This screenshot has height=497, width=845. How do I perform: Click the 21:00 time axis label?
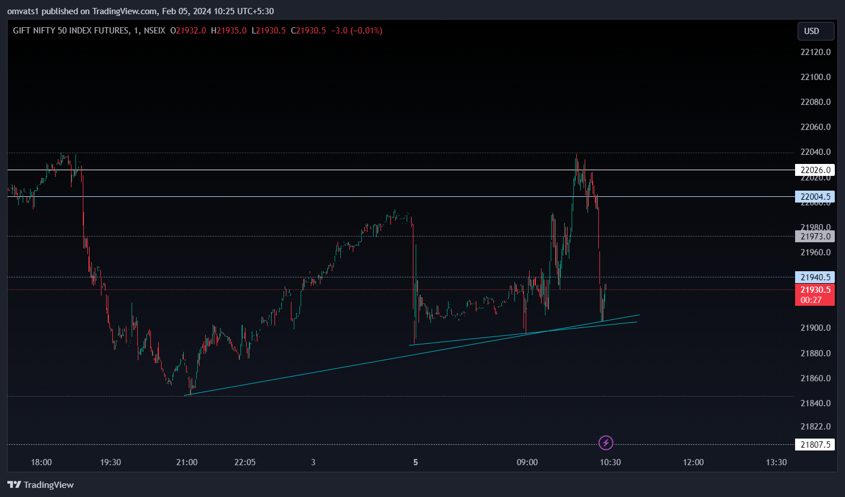tap(187, 462)
